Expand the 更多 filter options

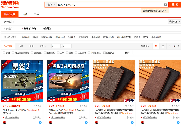pos(128,53)
